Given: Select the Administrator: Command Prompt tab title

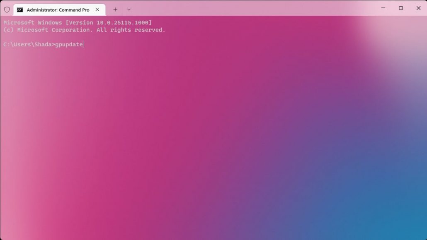Looking at the screenshot, I should point(58,10).
